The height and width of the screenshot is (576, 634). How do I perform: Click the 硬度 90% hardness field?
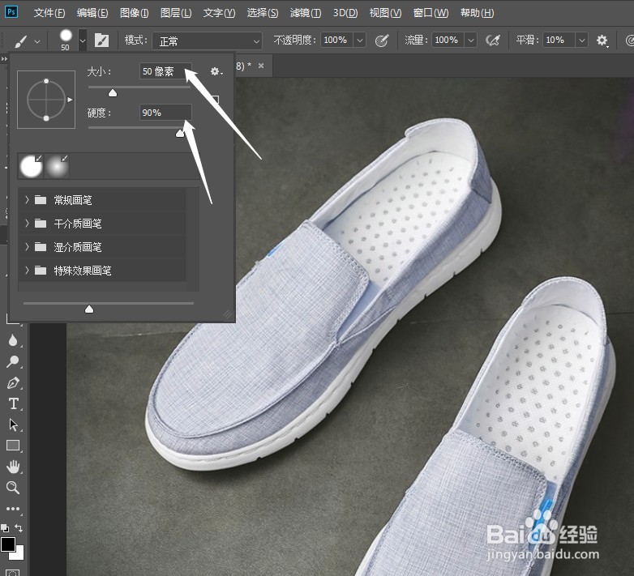pos(165,113)
